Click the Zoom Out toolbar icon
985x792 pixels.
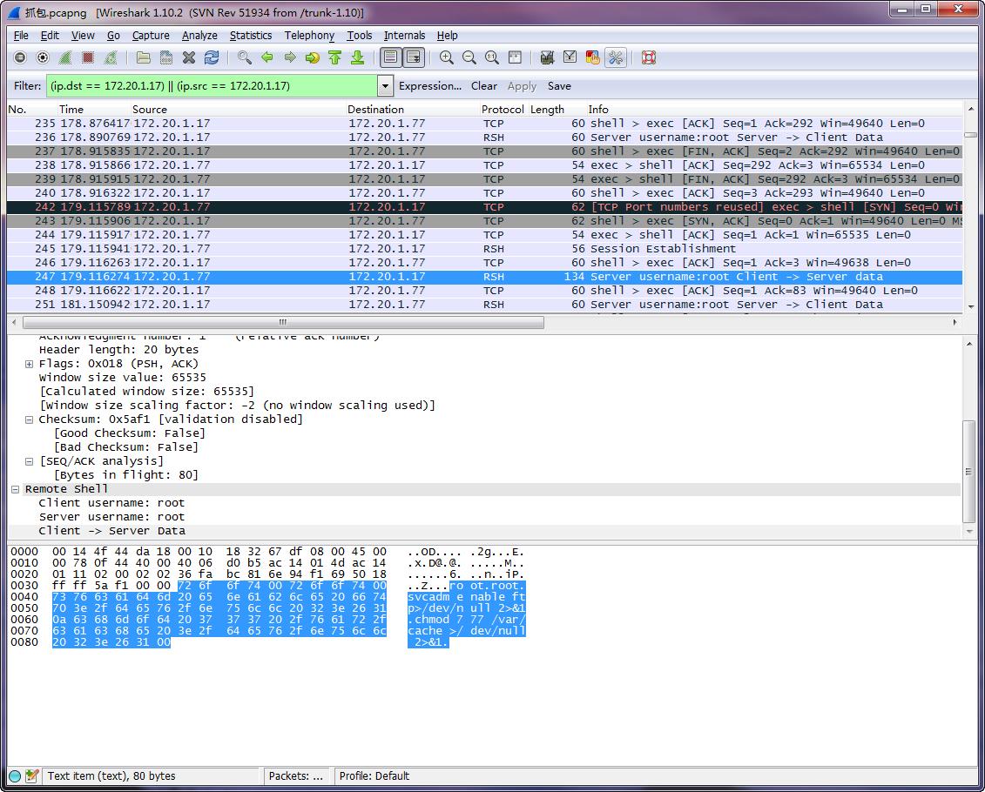469,57
